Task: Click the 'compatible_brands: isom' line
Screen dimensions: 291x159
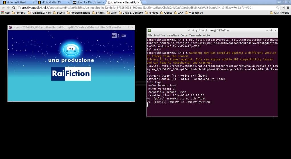Action: point(167,92)
